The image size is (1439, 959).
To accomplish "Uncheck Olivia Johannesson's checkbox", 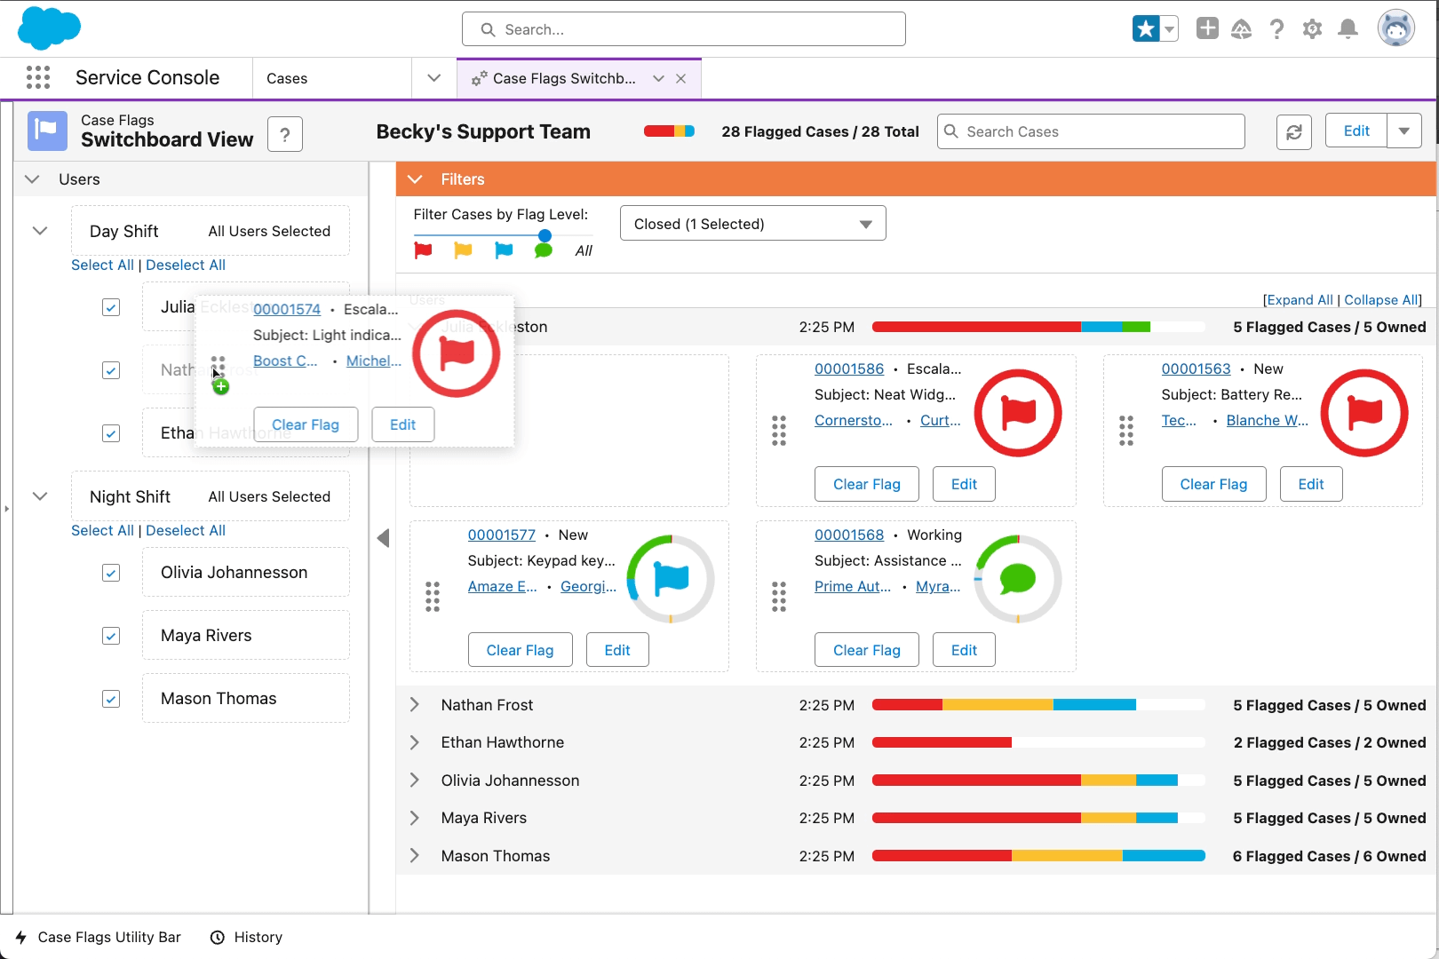I will click(x=110, y=573).
